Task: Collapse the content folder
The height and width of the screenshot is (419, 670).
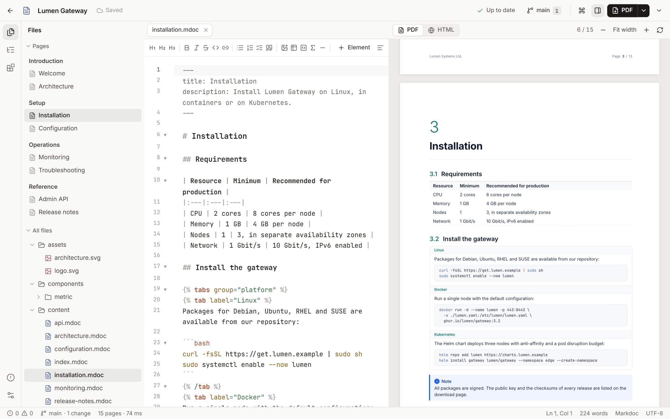Action: (32, 310)
